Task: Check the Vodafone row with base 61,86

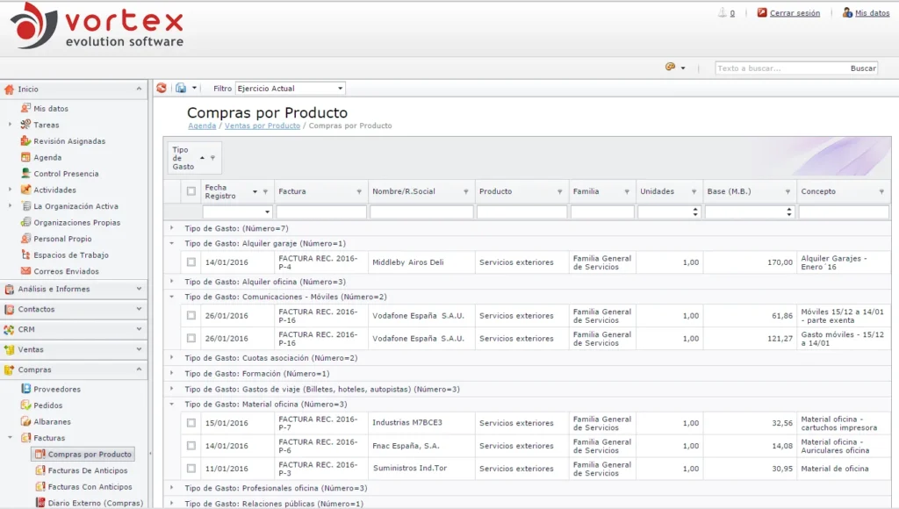Action: pos(191,315)
